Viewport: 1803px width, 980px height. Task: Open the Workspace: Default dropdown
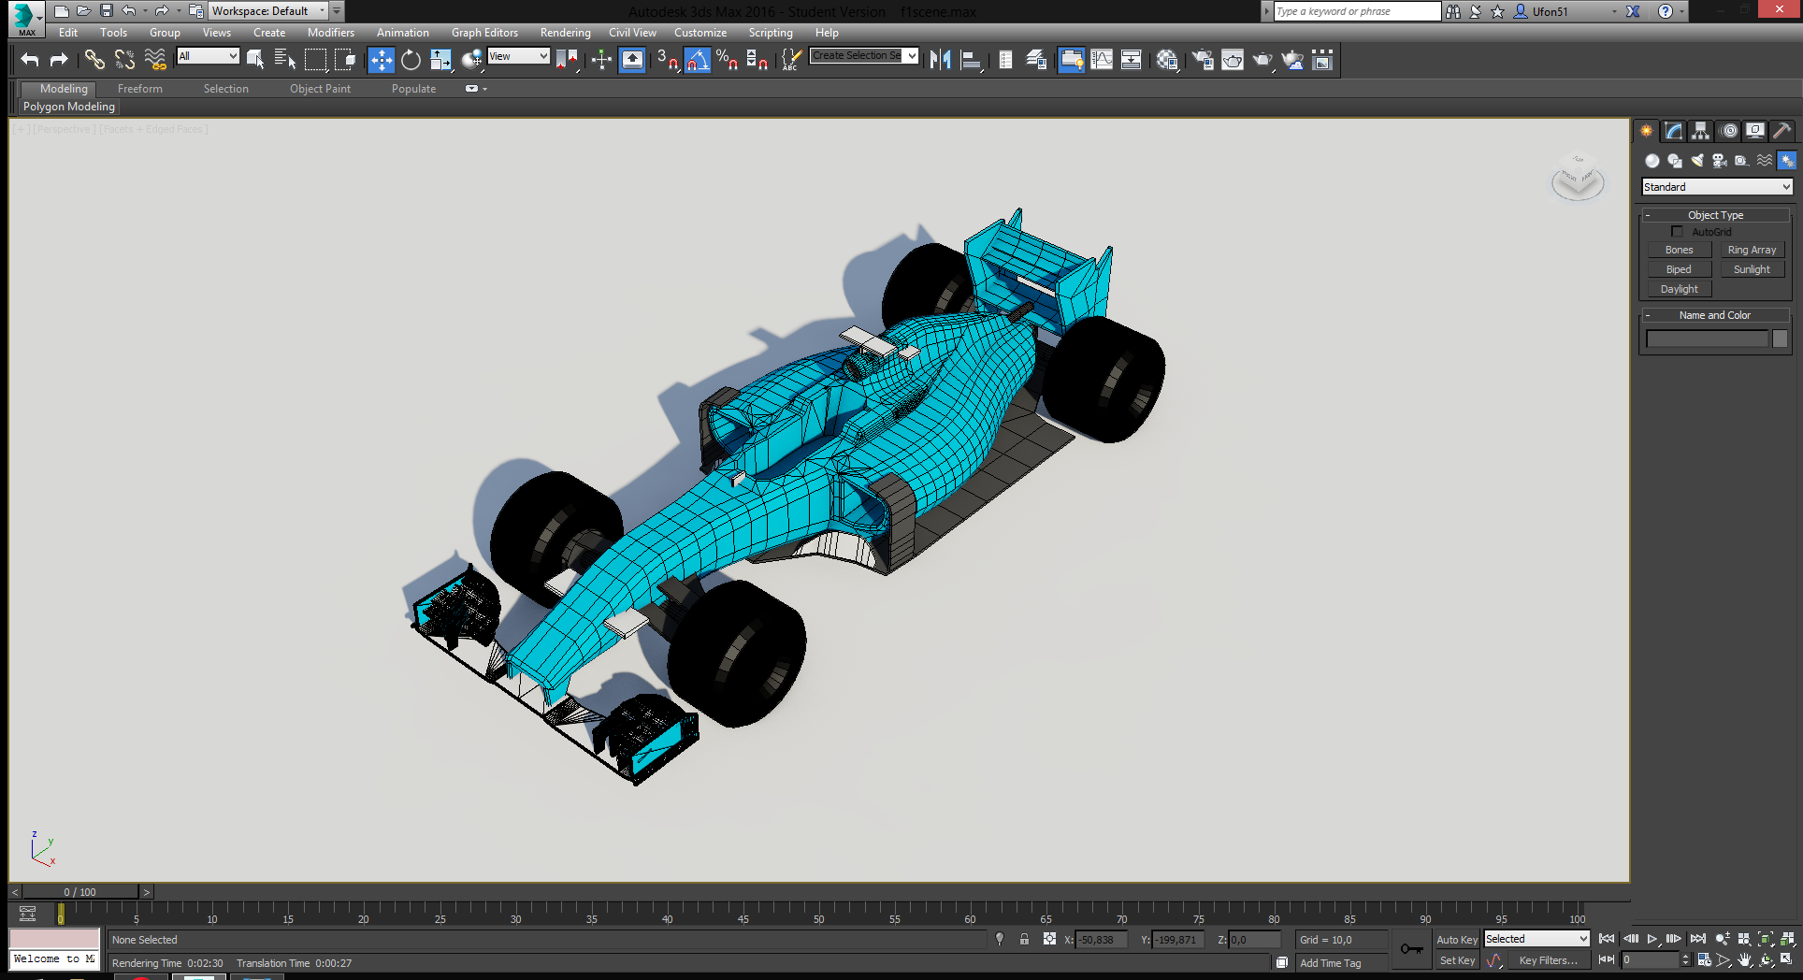(268, 11)
